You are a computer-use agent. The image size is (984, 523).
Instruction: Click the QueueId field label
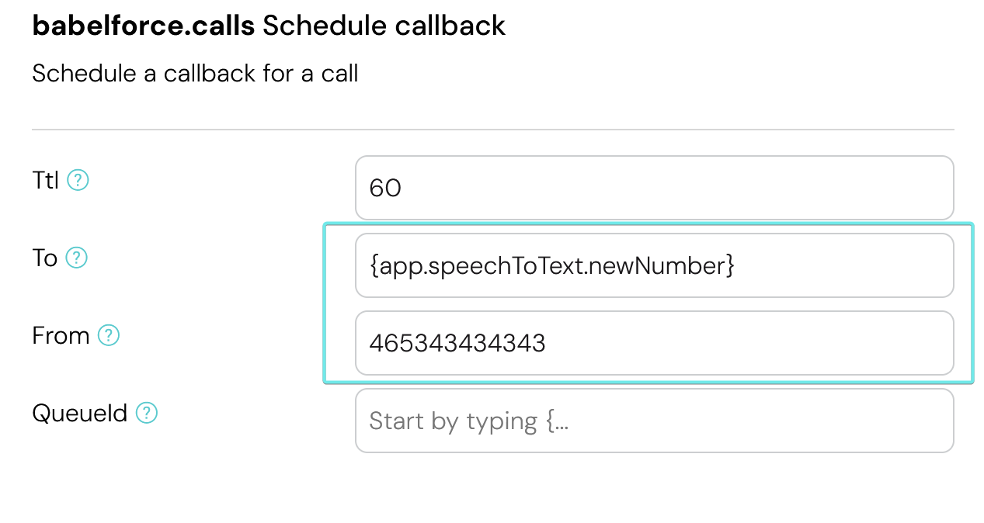coord(79,413)
